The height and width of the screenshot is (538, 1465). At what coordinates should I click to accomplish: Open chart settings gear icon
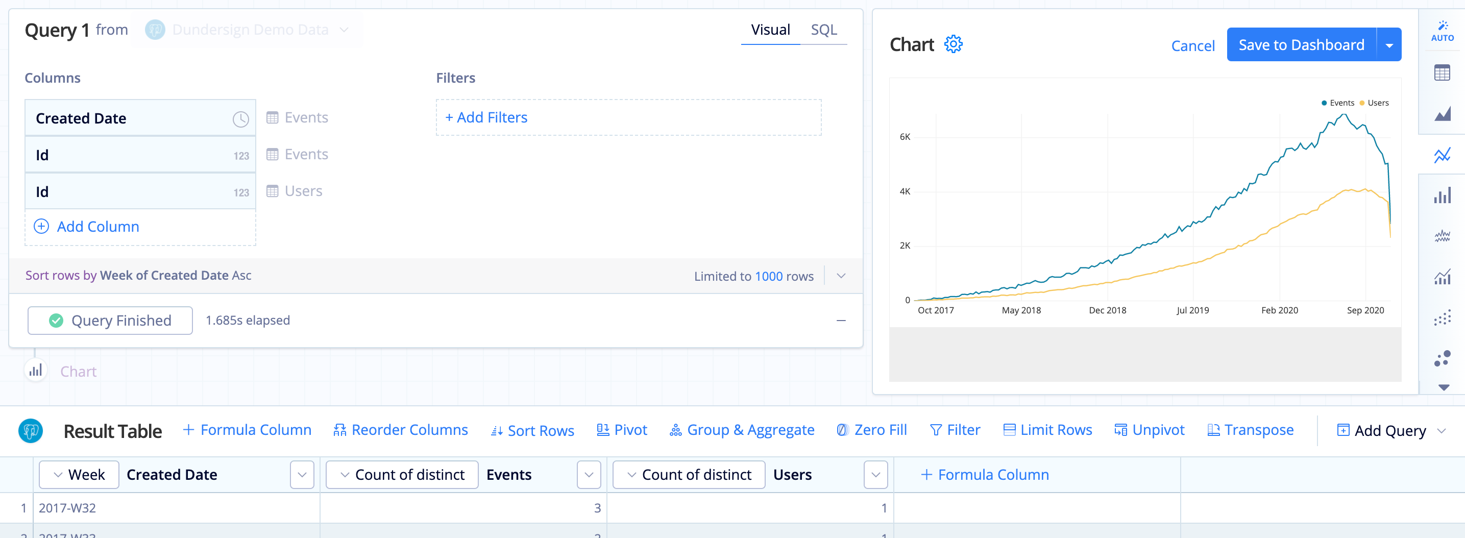(953, 44)
